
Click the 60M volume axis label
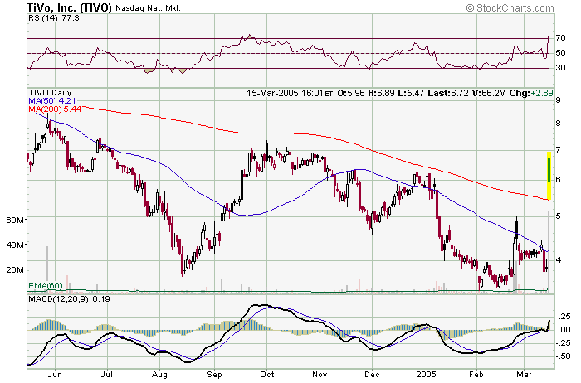click(x=15, y=221)
